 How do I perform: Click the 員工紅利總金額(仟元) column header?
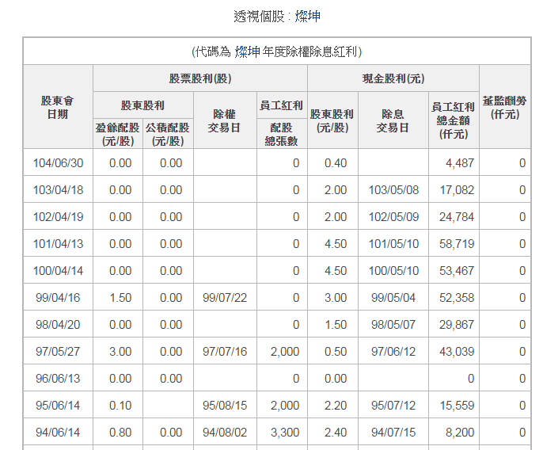(454, 120)
